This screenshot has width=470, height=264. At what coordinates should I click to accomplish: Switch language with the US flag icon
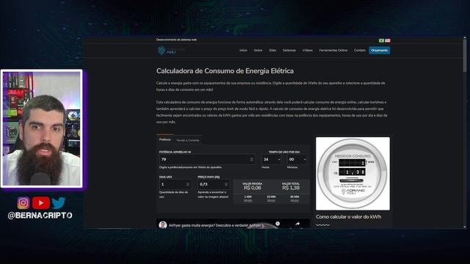click(388, 41)
